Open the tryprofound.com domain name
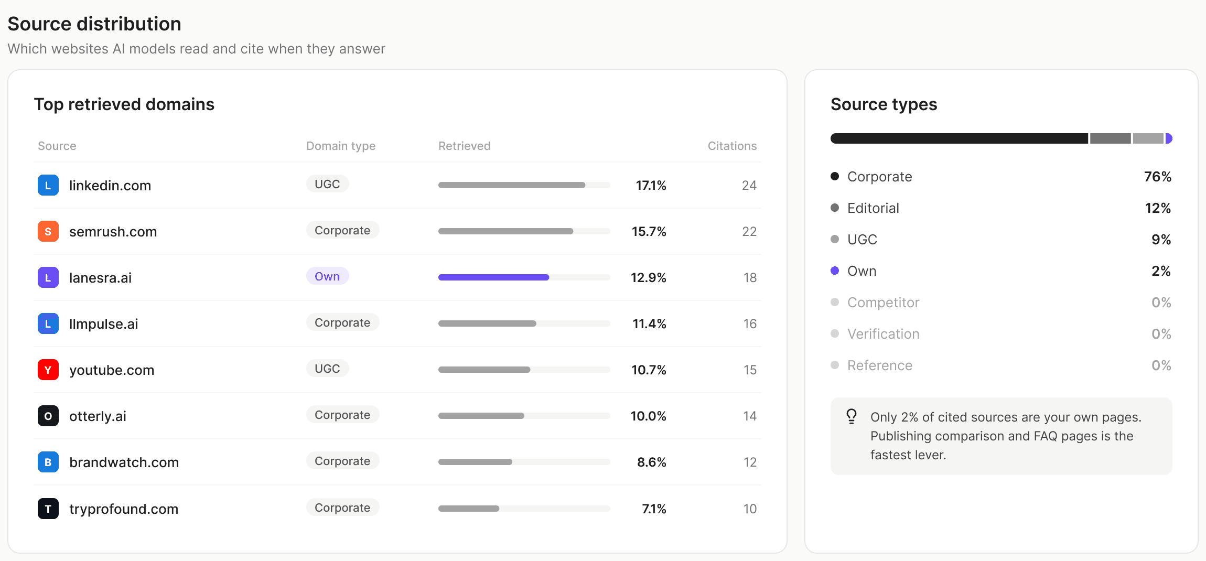1206x561 pixels. 124,509
